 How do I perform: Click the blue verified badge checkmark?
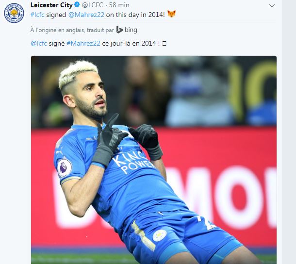tap(77, 5)
